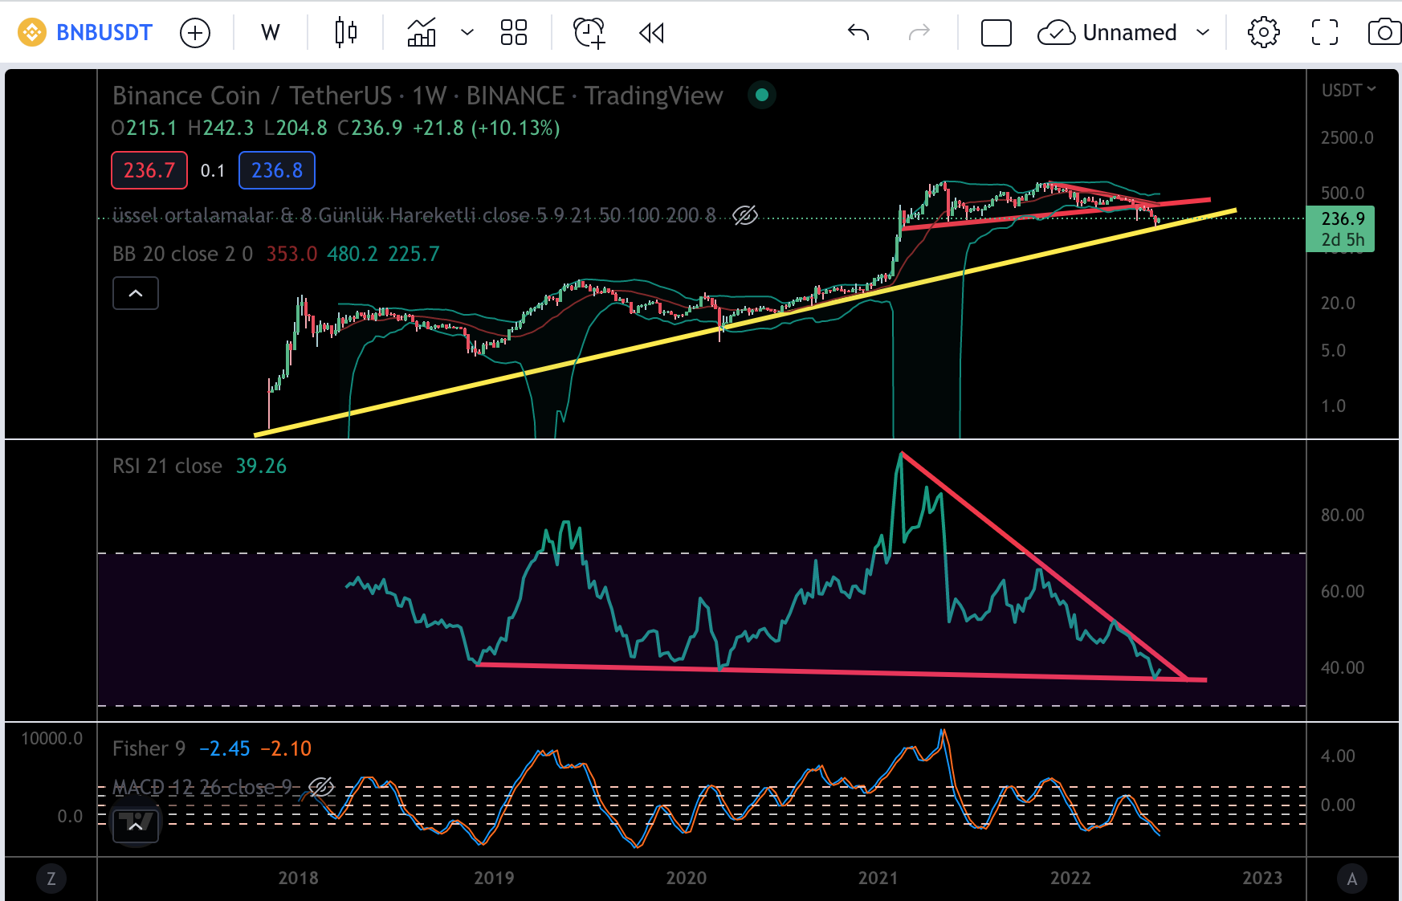Click the compare or add symbol plus icon
This screenshot has width=1402, height=901.
(x=195, y=33)
